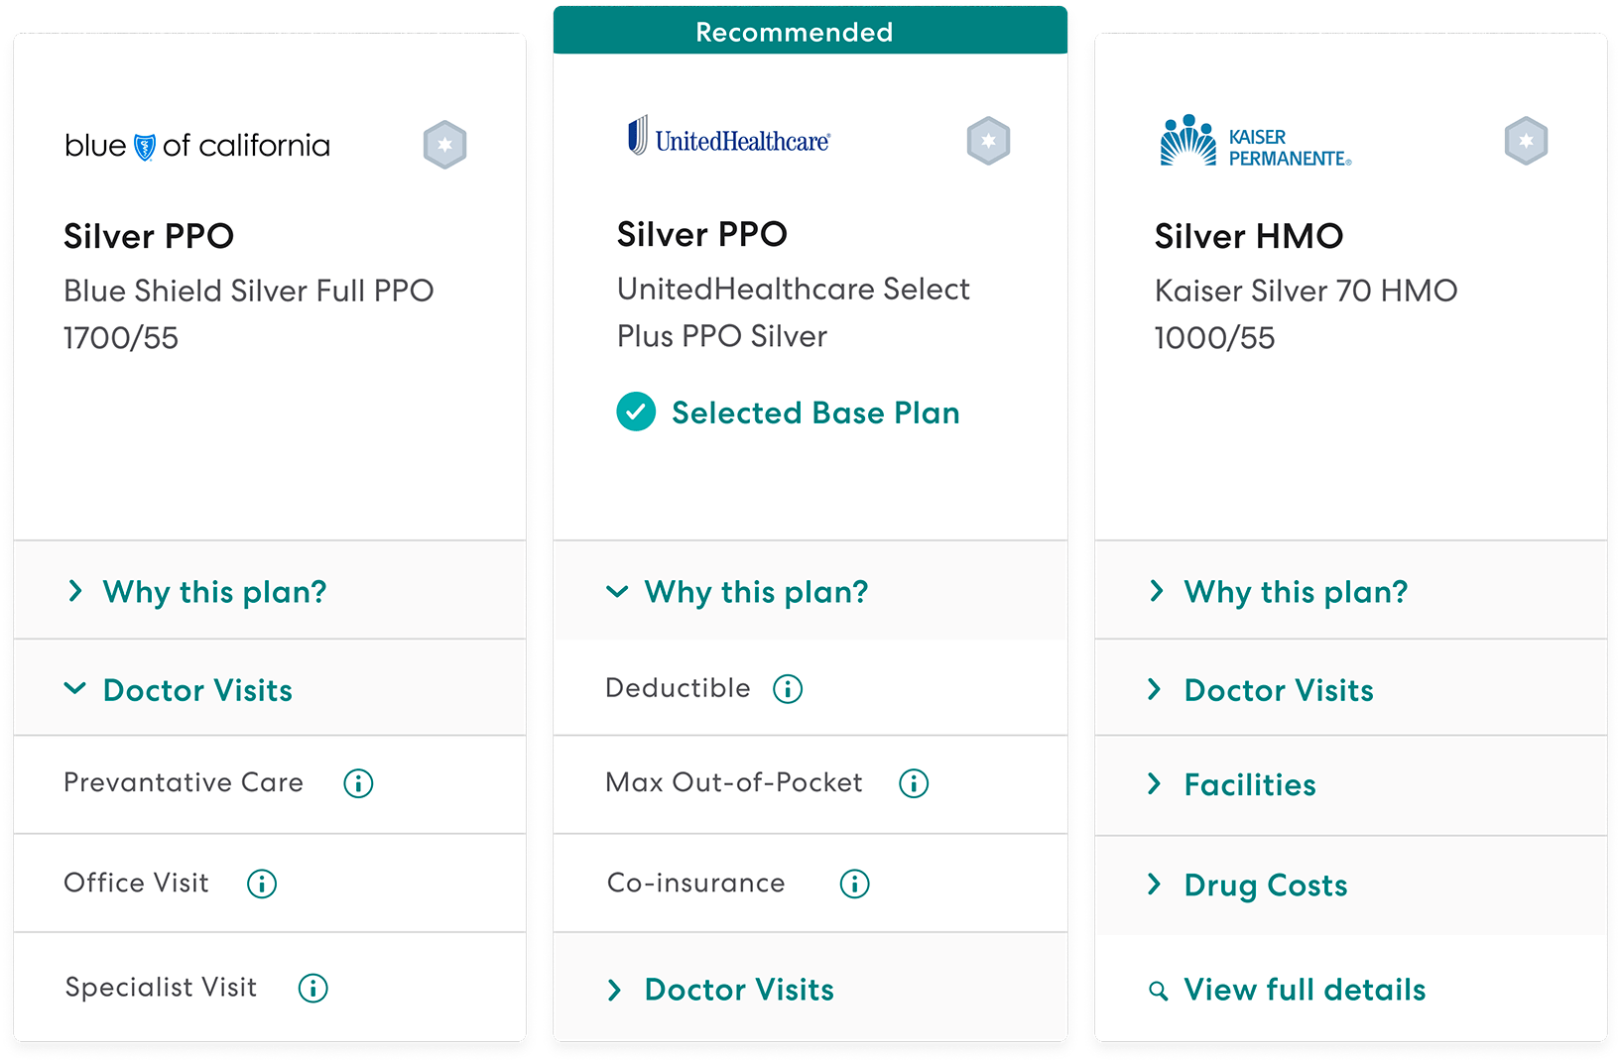Click the badge icon on the UnitedHealthcare card
1621x1063 pixels.
[x=988, y=142]
